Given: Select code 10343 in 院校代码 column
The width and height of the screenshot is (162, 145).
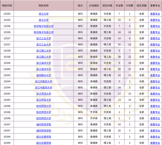Looking at the screenshot, I should (x=7, y=75).
